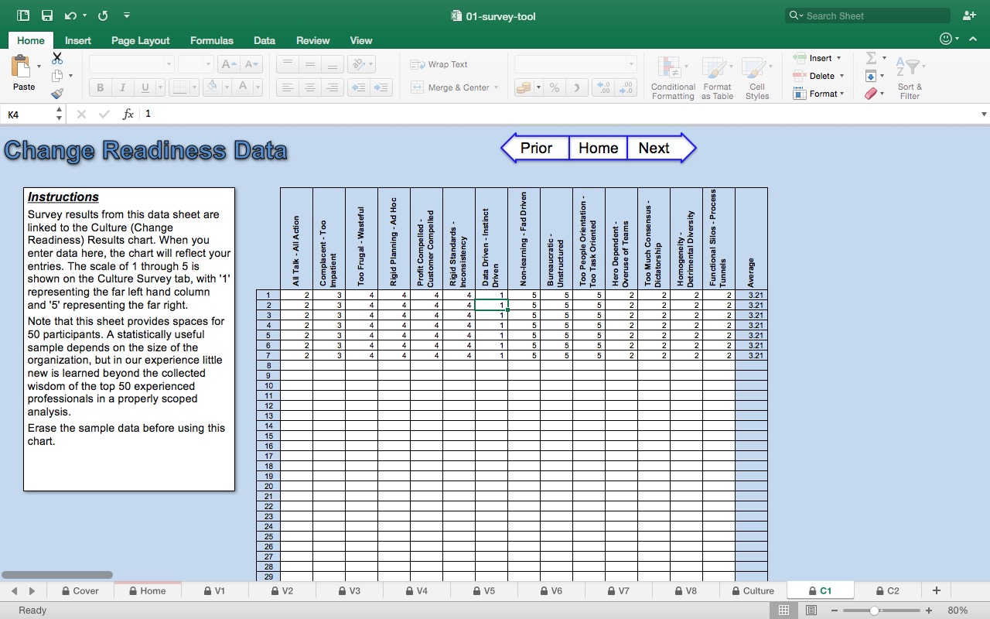Click the AutoSum icon
Image resolution: width=990 pixels, height=619 pixels.
pyautogui.click(x=872, y=57)
